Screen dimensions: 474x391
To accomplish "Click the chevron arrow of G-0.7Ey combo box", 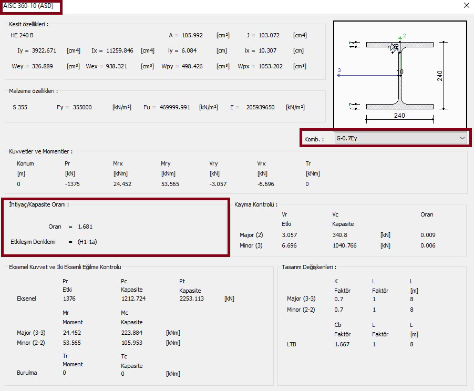I will tap(462, 138).
